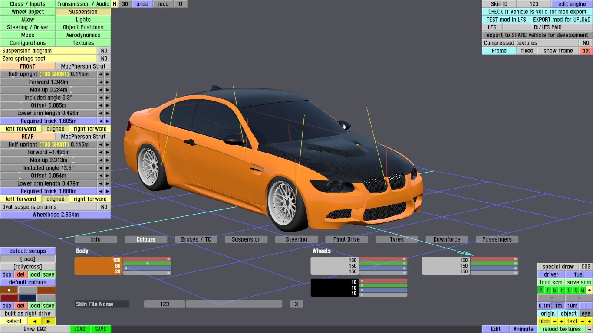This screenshot has width=593, height=333.
Task: Click the undo button
Action: (x=142, y=4)
